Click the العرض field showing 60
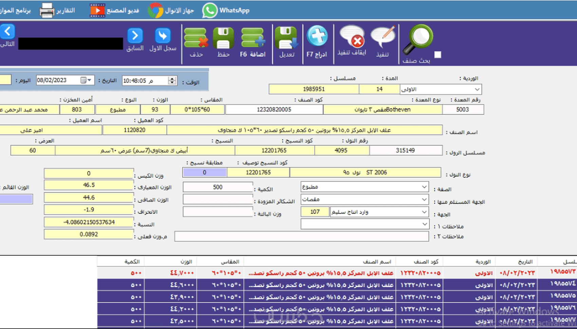The height and width of the screenshot is (329, 577). (x=33, y=150)
